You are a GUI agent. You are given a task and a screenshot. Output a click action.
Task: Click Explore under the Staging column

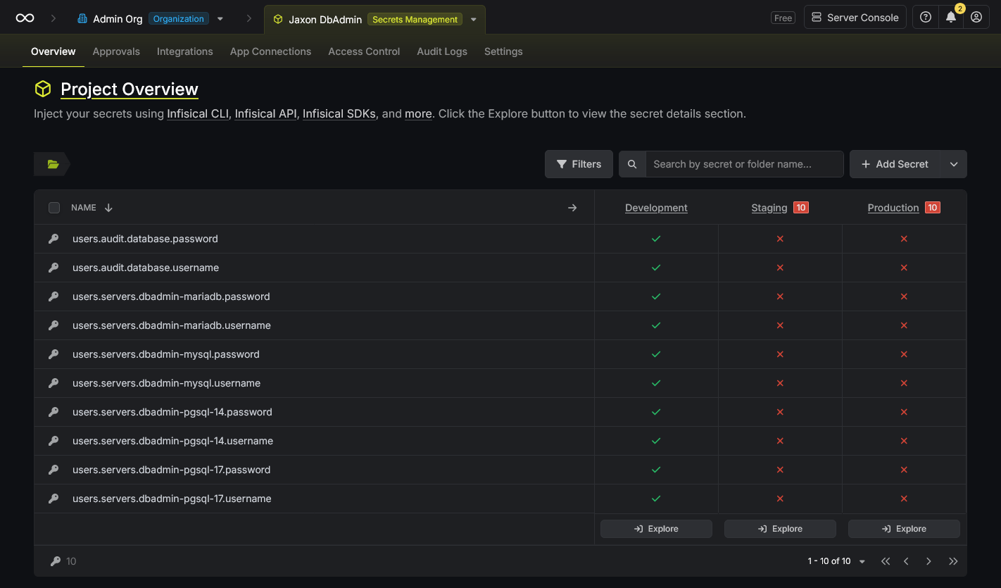tap(780, 529)
